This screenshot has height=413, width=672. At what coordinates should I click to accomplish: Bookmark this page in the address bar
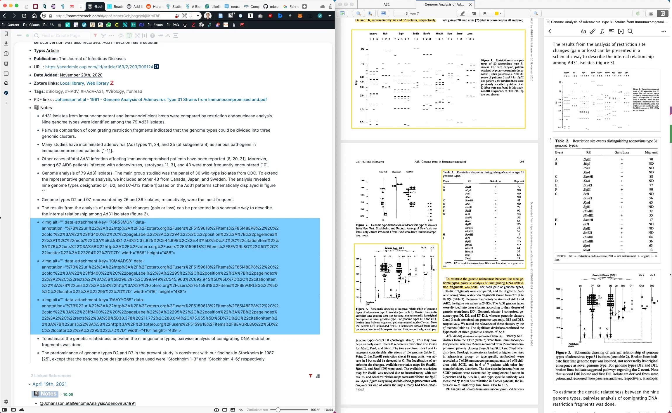(x=191, y=16)
